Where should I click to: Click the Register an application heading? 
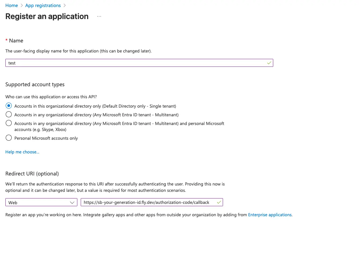pos(47,16)
